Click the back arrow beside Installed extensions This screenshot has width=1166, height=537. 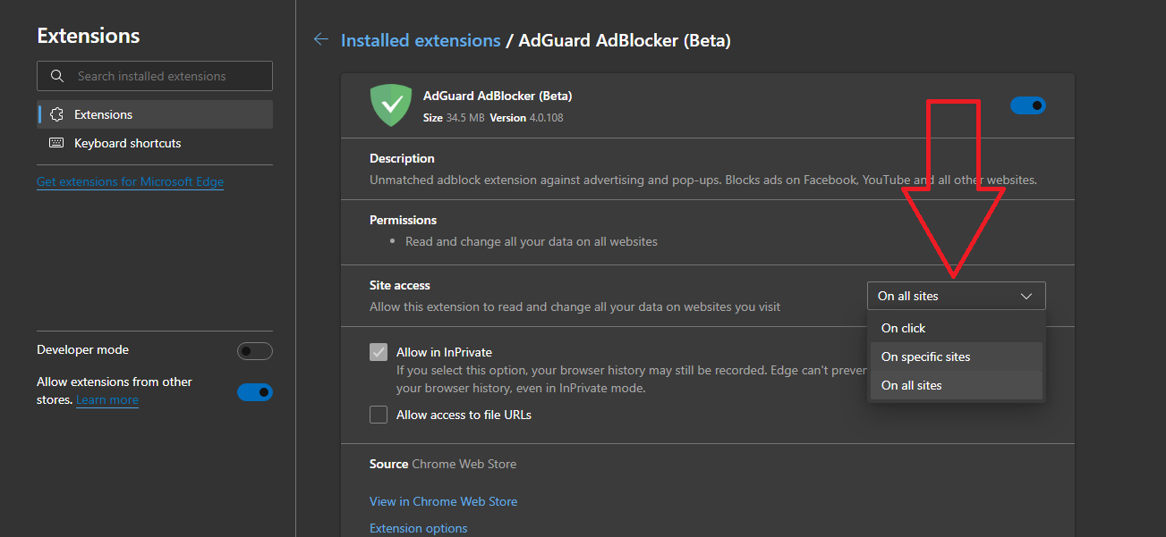coord(320,40)
